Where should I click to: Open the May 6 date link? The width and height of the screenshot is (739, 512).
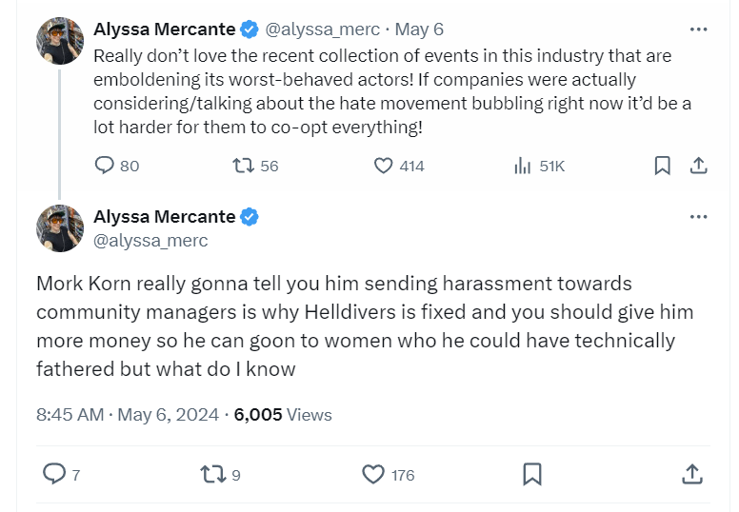420,30
